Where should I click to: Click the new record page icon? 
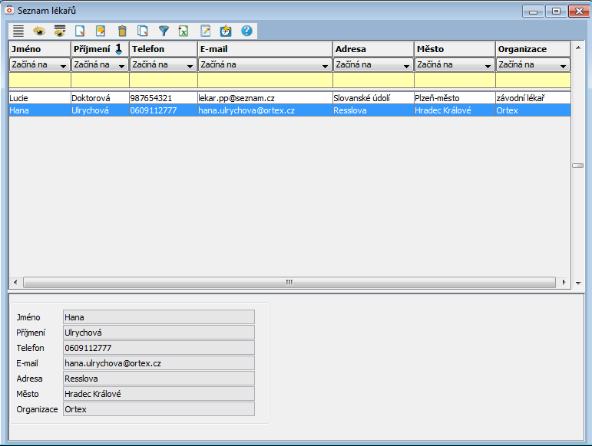tap(80, 31)
